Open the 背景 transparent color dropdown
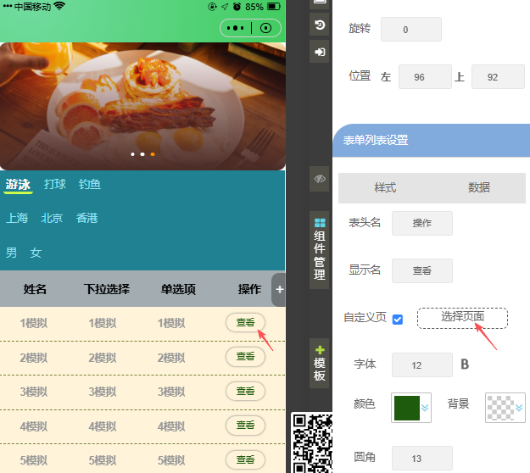 [x=505, y=407]
